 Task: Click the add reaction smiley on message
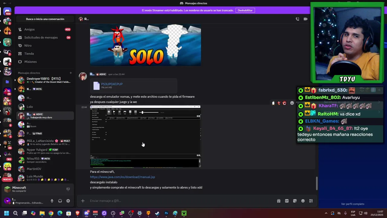(292, 103)
